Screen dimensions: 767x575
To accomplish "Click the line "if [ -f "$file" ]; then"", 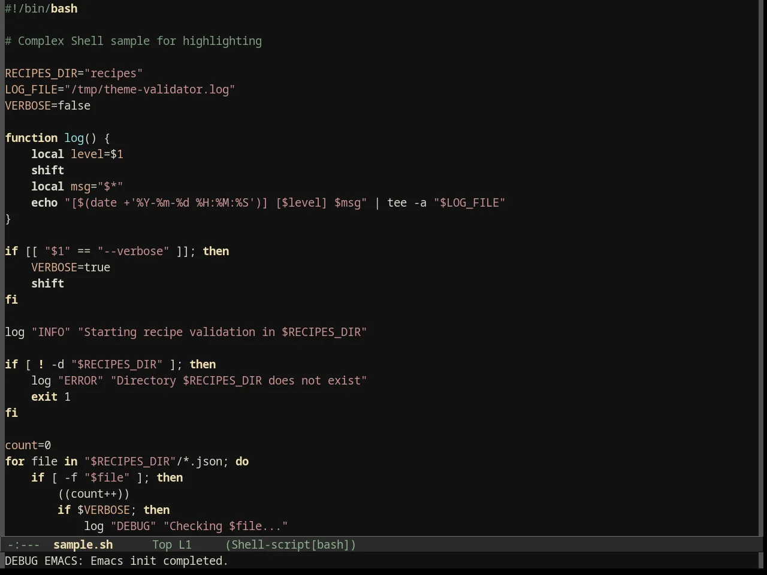I will coord(107,477).
